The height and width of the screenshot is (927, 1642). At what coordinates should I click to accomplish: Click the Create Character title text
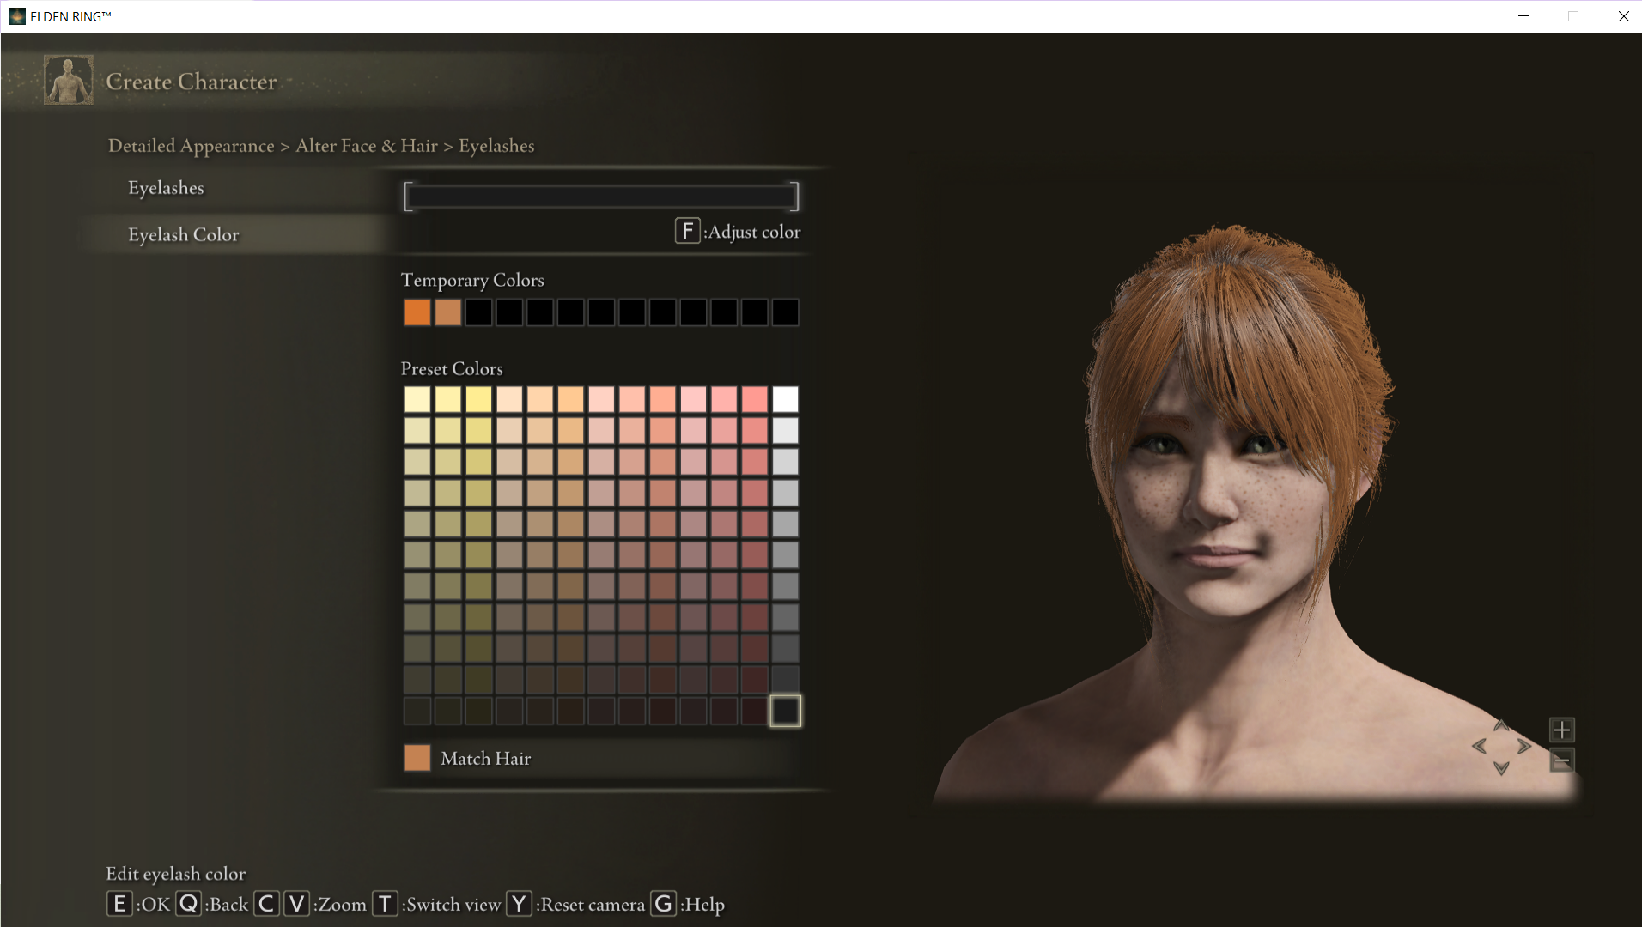pos(192,82)
